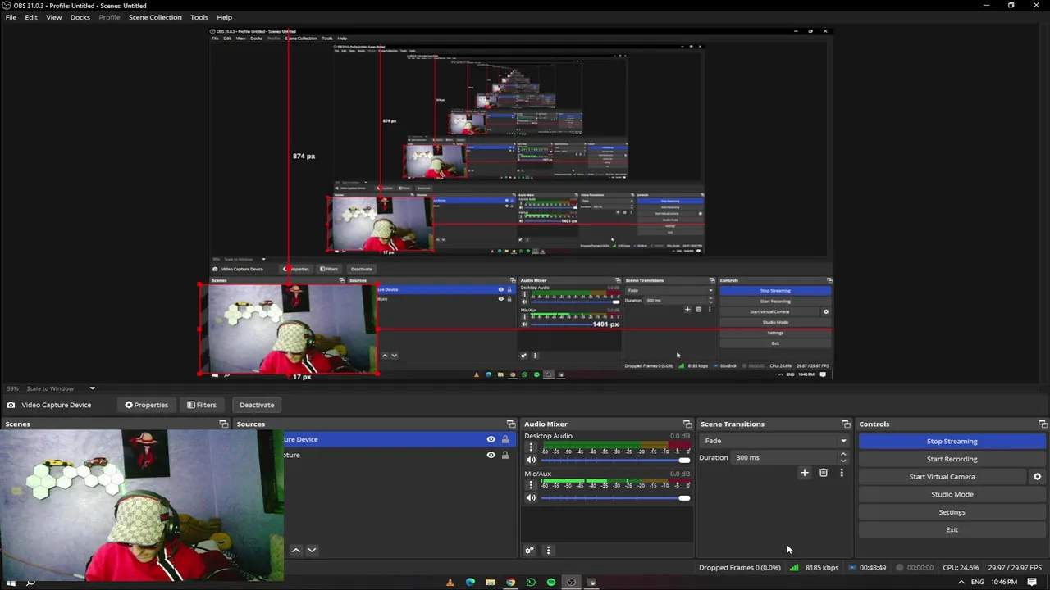Move selected source down
1050x590 pixels.
click(x=312, y=550)
